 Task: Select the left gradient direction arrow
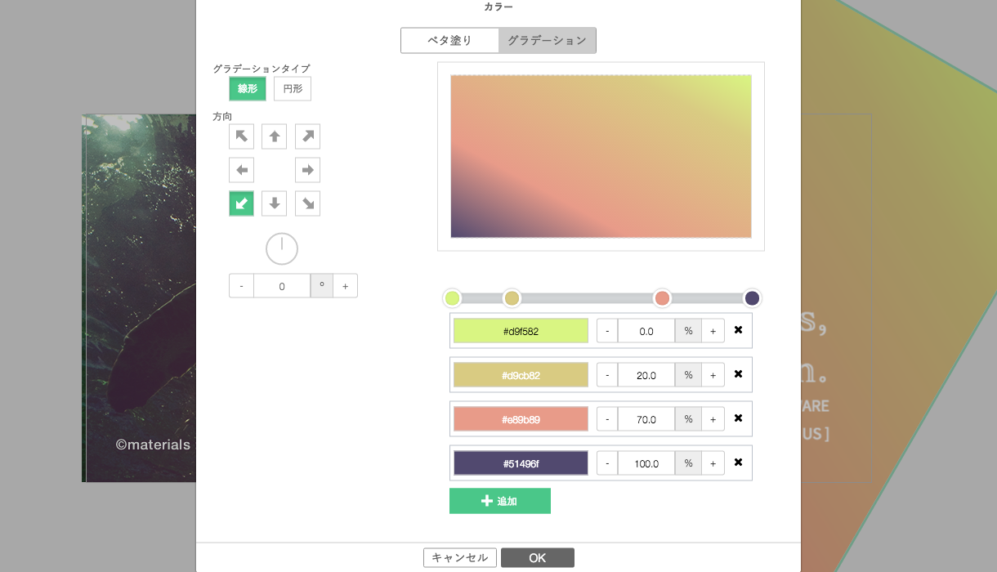point(241,170)
